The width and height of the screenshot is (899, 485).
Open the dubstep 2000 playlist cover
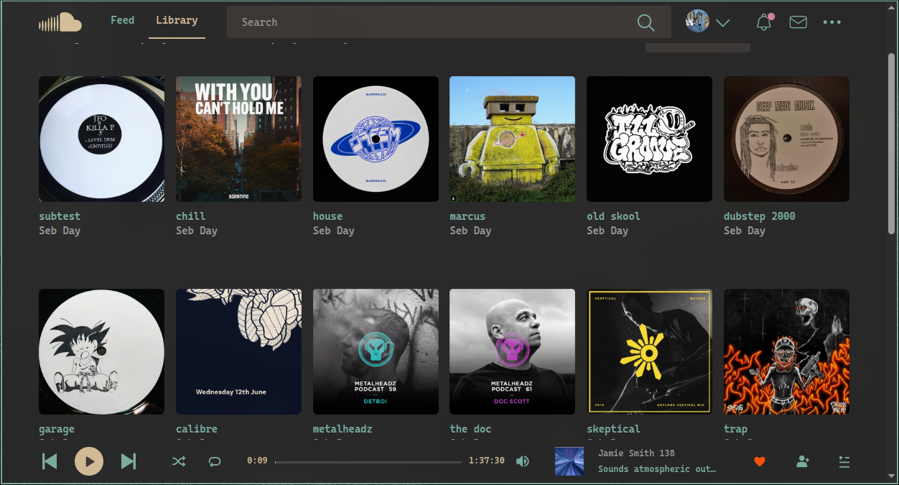click(x=786, y=139)
